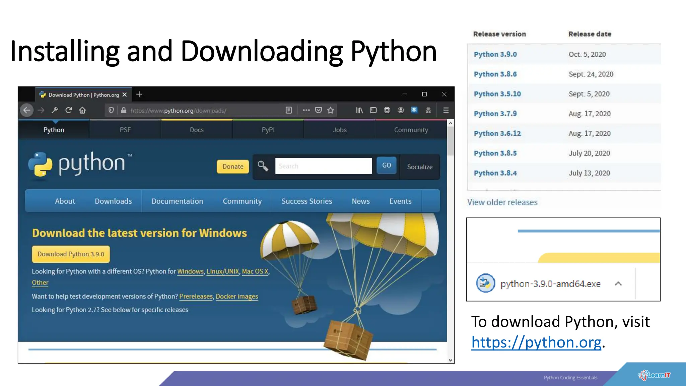Click the yellow Donate button
The height and width of the screenshot is (386, 686).
(233, 167)
